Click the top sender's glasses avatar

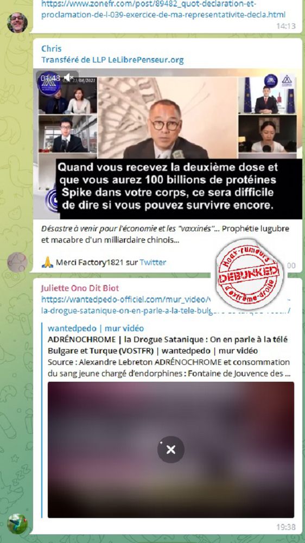17,22
